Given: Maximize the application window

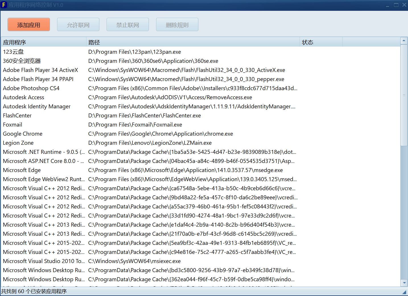Looking at the screenshot, I should [396, 5].
